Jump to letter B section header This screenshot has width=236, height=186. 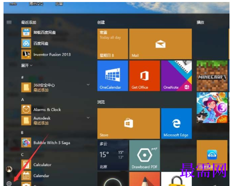pos(22,133)
